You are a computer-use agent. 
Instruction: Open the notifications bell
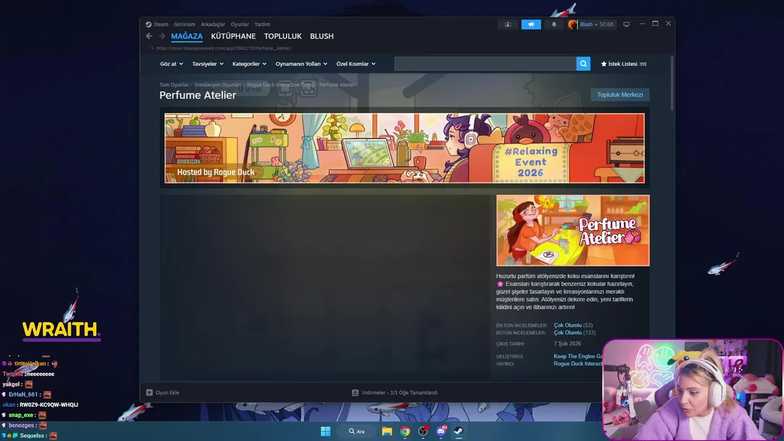(554, 24)
